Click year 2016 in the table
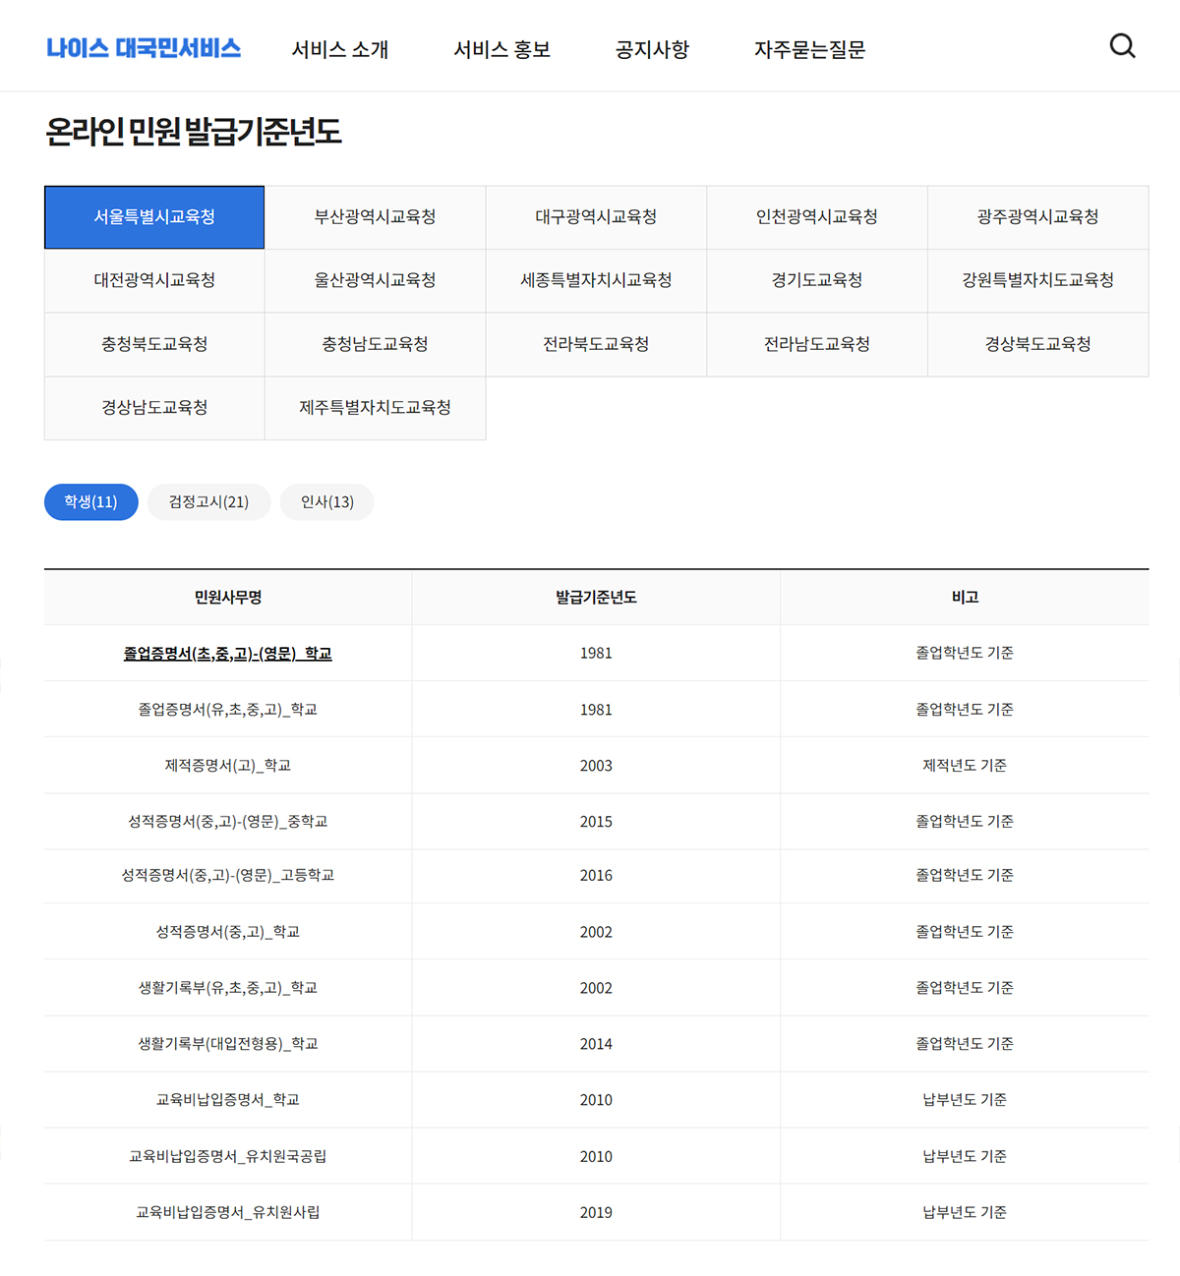This screenshot has height=1276, width=1180. [x=596, y=876]
